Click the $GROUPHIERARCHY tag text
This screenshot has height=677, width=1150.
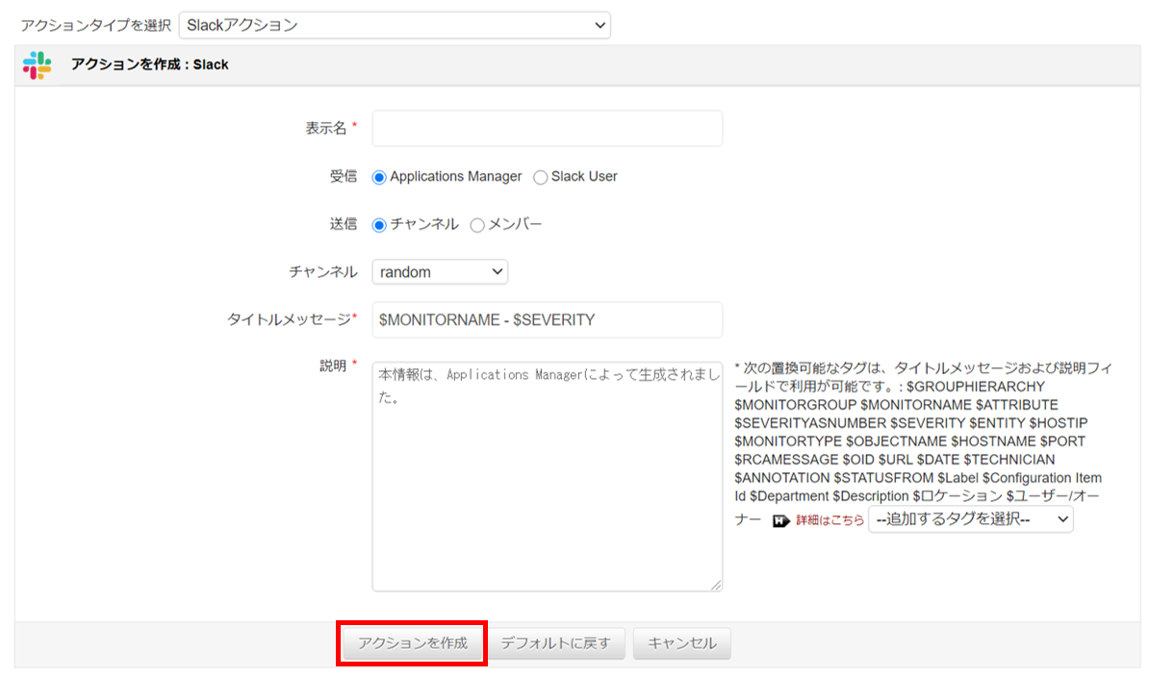tap(976, 387)
